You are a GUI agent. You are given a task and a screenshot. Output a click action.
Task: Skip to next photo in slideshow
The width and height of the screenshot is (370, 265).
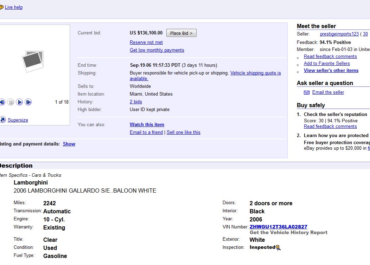tap(28, 102)
